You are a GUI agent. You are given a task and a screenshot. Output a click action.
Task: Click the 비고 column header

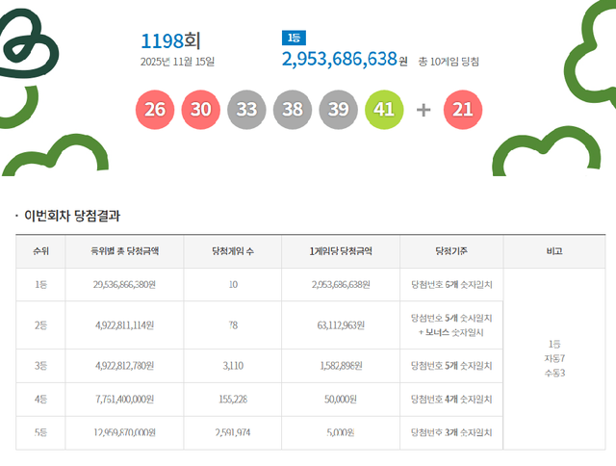click(x=553, y=250)
